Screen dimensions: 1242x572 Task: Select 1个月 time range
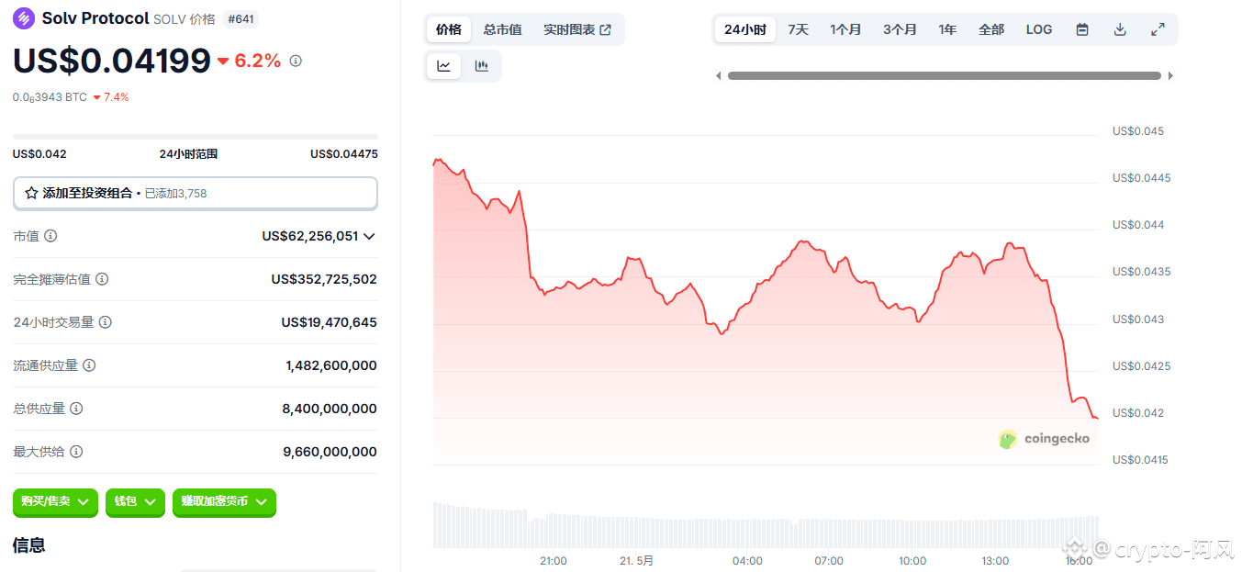coord(846,29)
